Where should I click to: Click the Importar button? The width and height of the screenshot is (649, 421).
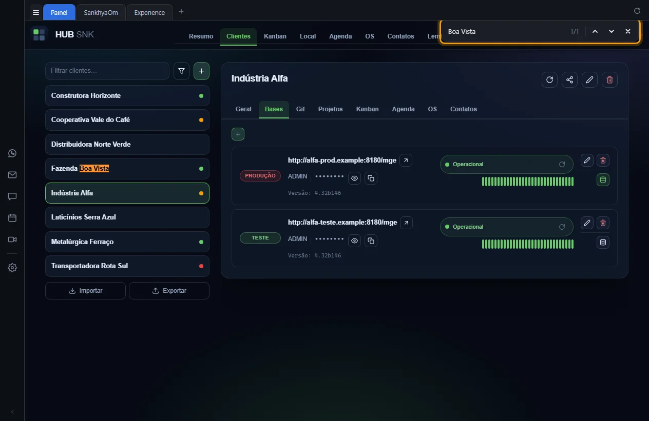tap(85, 291)
